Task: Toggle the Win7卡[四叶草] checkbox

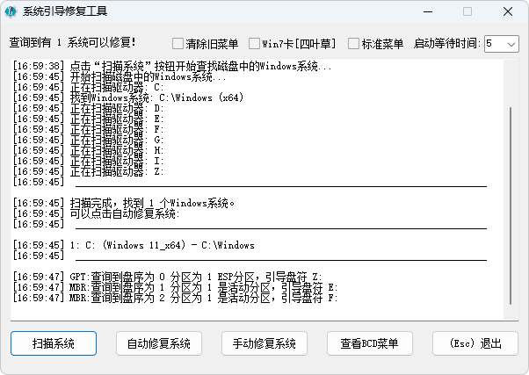Action: pos(255,44)
